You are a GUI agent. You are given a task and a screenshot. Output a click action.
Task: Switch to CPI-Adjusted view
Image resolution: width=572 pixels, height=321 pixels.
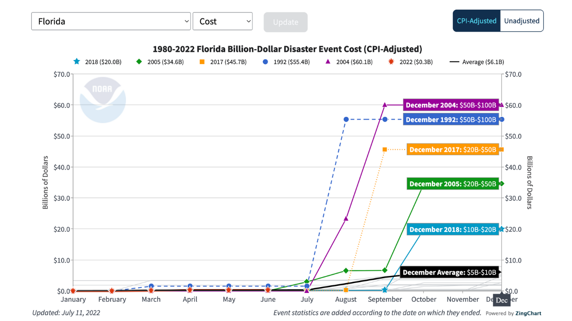click(476, 21)
